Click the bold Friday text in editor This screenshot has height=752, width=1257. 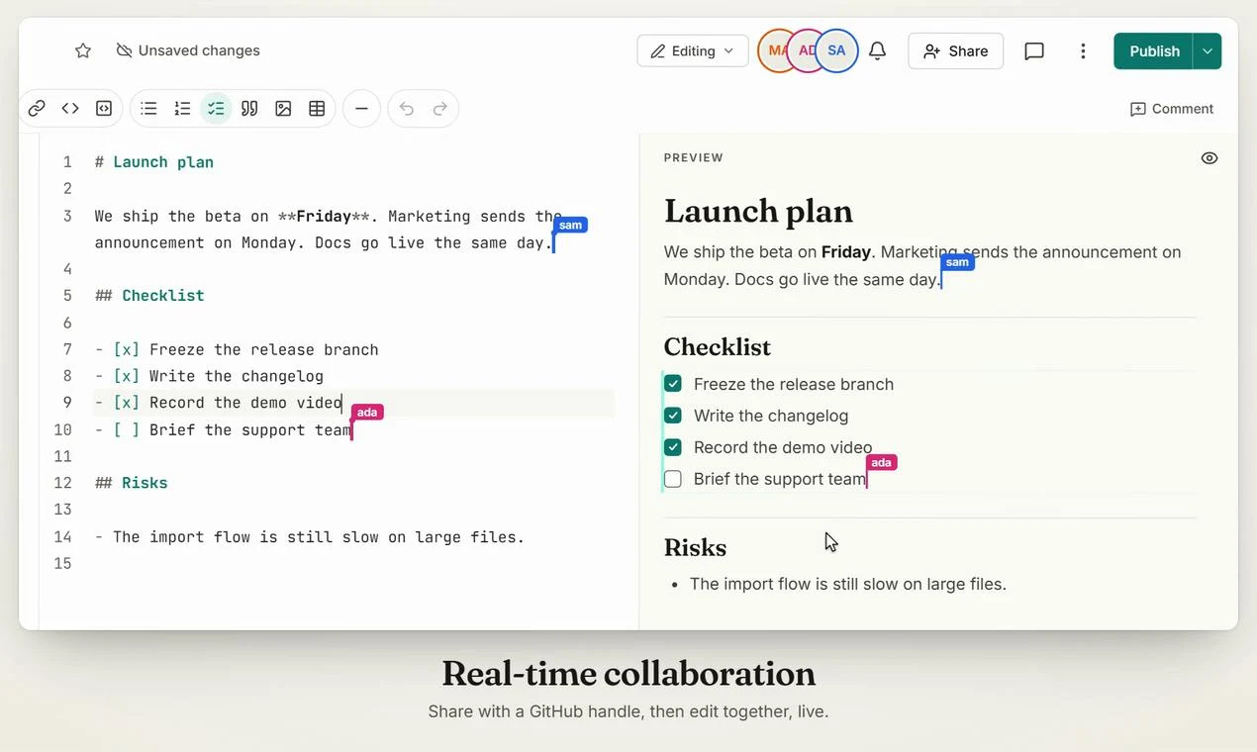coord(325,216)
